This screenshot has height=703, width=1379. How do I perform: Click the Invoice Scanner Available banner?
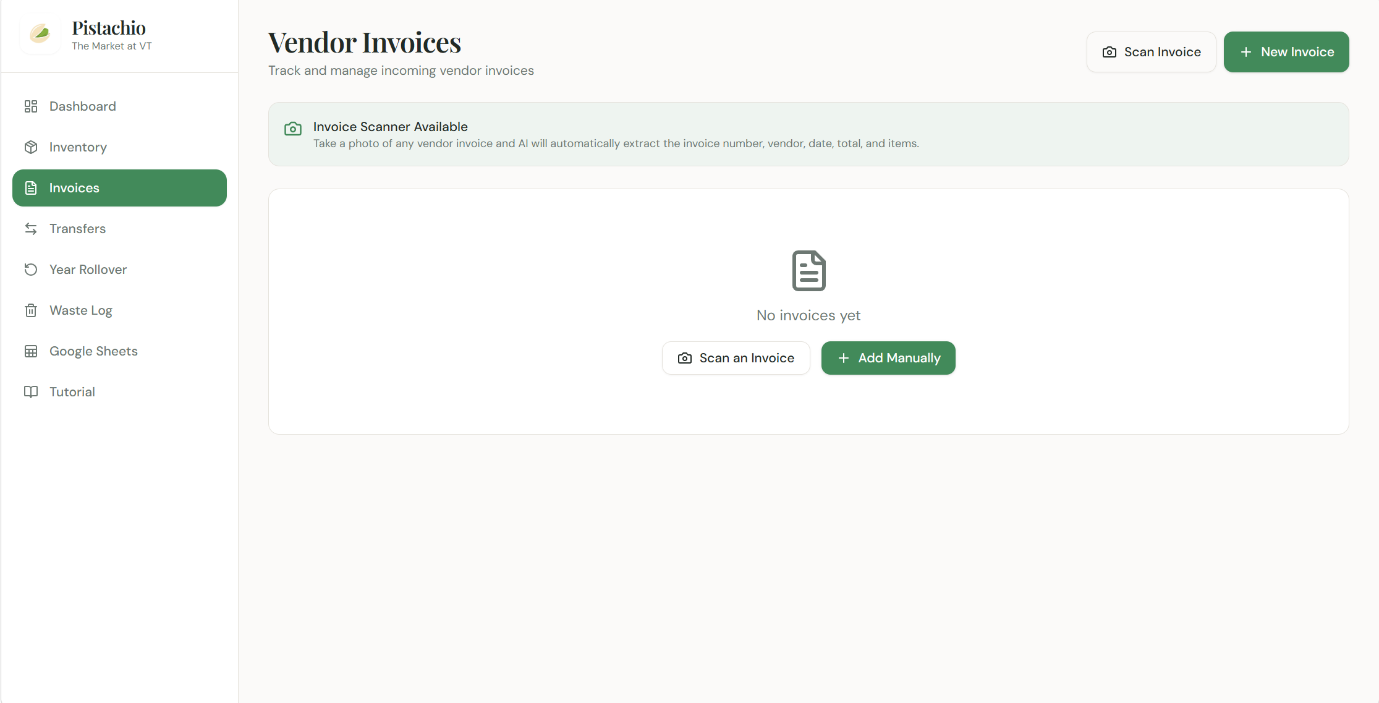pyautogui.click(x=808, y=134)
